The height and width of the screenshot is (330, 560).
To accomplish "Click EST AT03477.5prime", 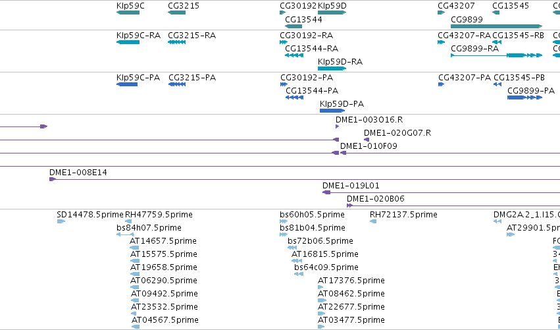I will click(321, 327).
